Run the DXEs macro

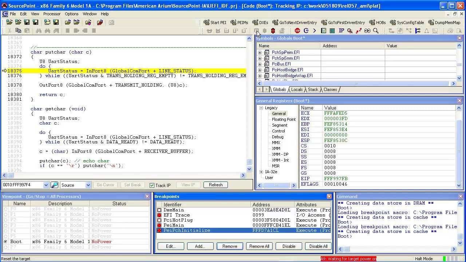click(x=260, y=23)
